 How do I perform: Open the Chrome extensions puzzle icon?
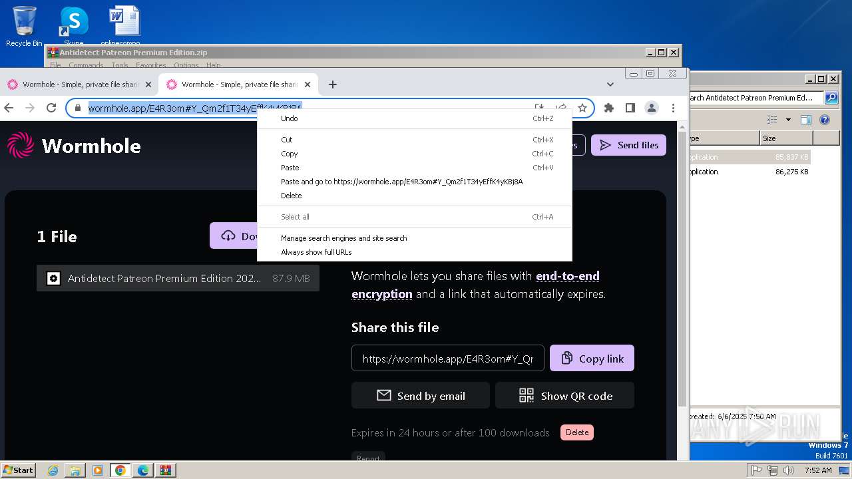coord(608,108)
